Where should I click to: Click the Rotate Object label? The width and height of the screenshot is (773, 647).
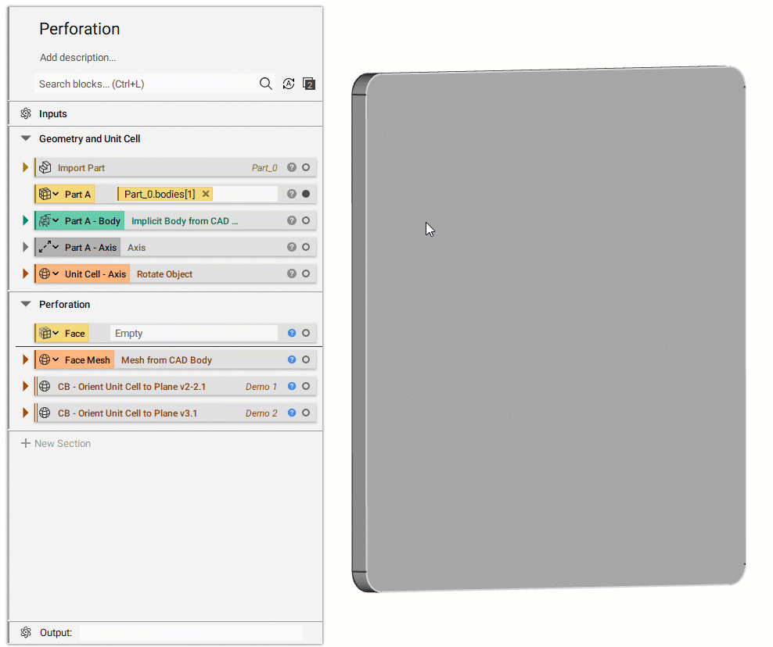(x=164, y=274)
